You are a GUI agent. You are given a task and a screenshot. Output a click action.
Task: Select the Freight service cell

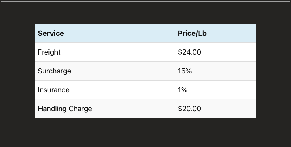(49, 52)
